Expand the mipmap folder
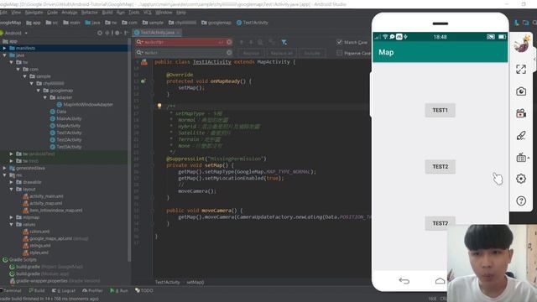The height and width of the screenshot is (302, 537). (11, 217)
